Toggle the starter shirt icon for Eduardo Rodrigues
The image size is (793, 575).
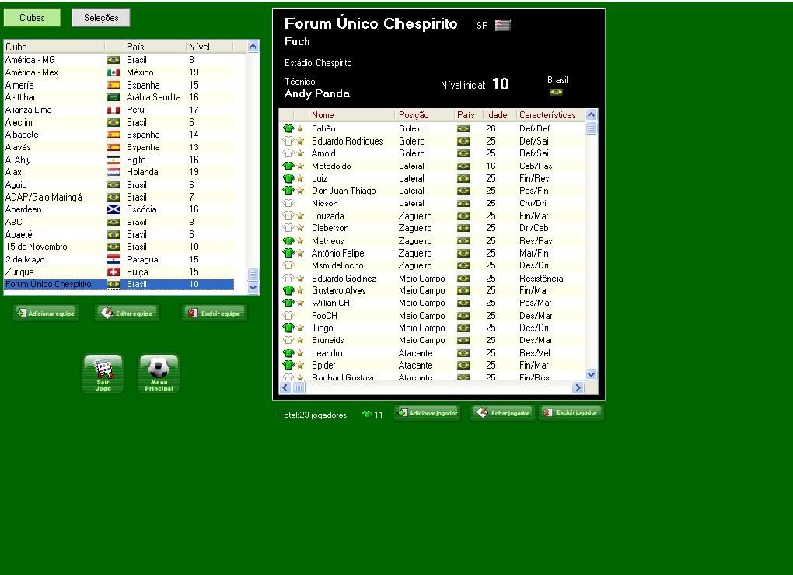coord(288,142)
